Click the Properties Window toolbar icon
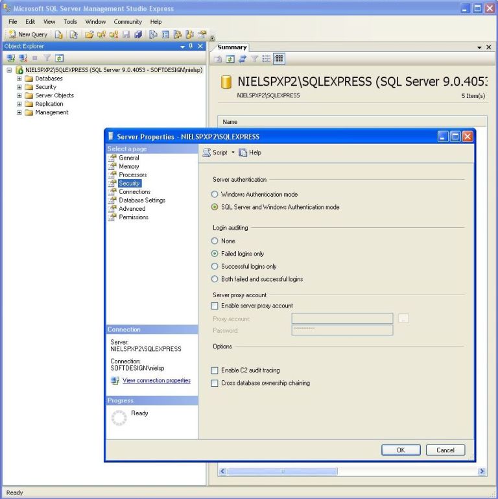The height and width of the screenshot is (499, 498). click(x=202, y=34)
